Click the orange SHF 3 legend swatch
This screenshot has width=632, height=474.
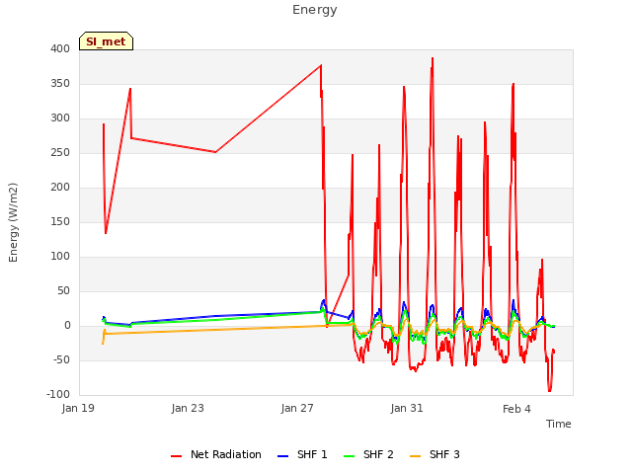(x=415, y=456)
